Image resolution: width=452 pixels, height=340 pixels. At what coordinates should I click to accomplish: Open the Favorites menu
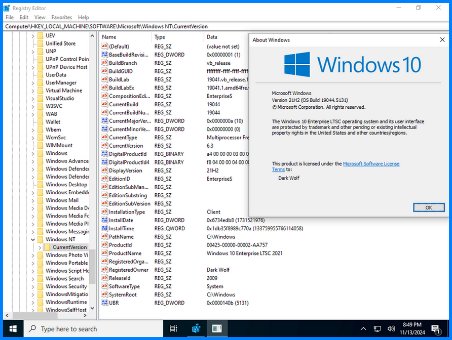[62, 17]
